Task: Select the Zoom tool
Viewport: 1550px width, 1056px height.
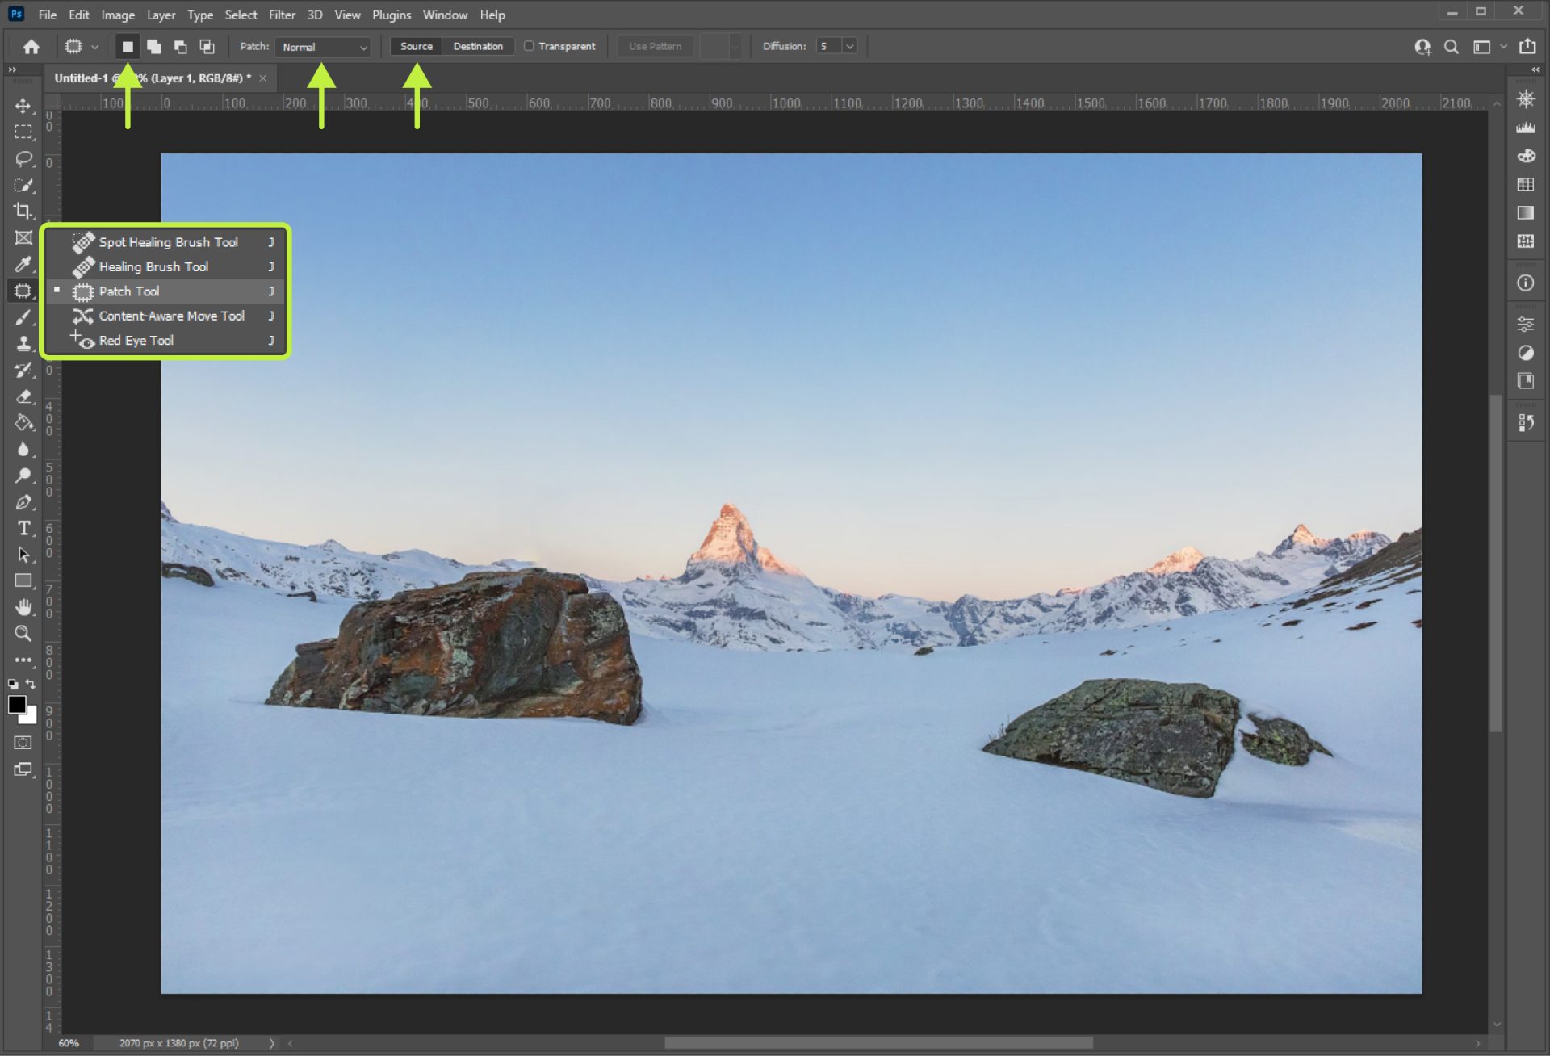Action: click(23, 634)
